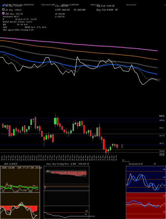This screenshot has height=219, width=166.
Task: Select the 'O: 568.00' open price
Action: 79,10
